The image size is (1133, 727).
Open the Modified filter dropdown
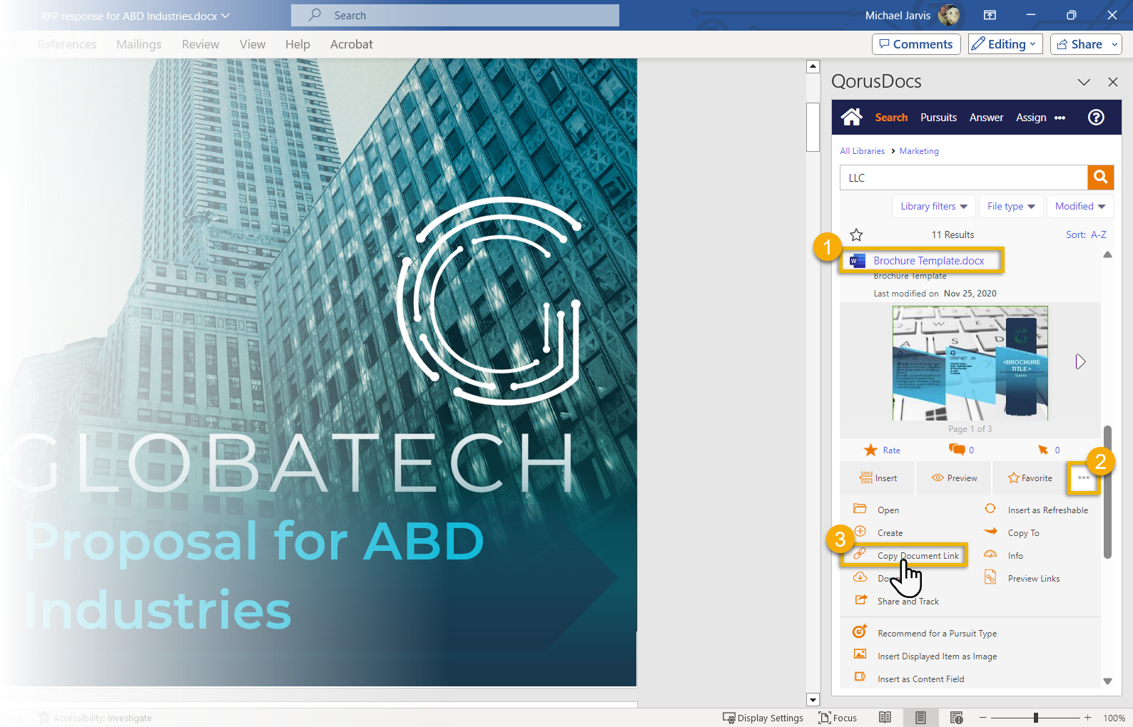tap(1080, 206)
